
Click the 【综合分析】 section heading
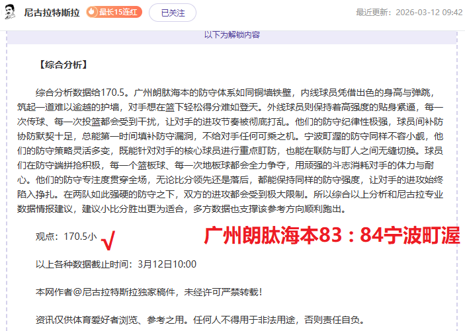(x=62, y=65)
